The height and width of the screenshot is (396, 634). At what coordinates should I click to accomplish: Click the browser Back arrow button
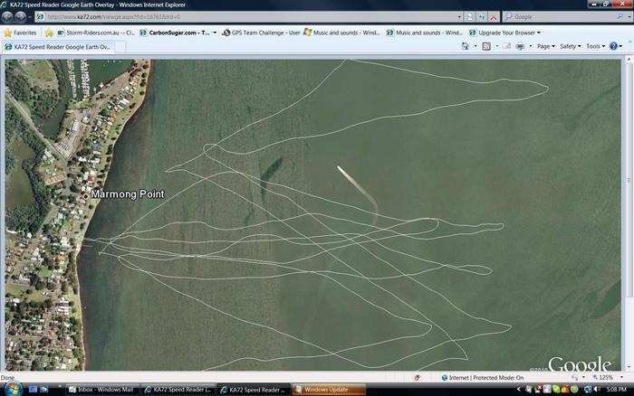point(8,16)
